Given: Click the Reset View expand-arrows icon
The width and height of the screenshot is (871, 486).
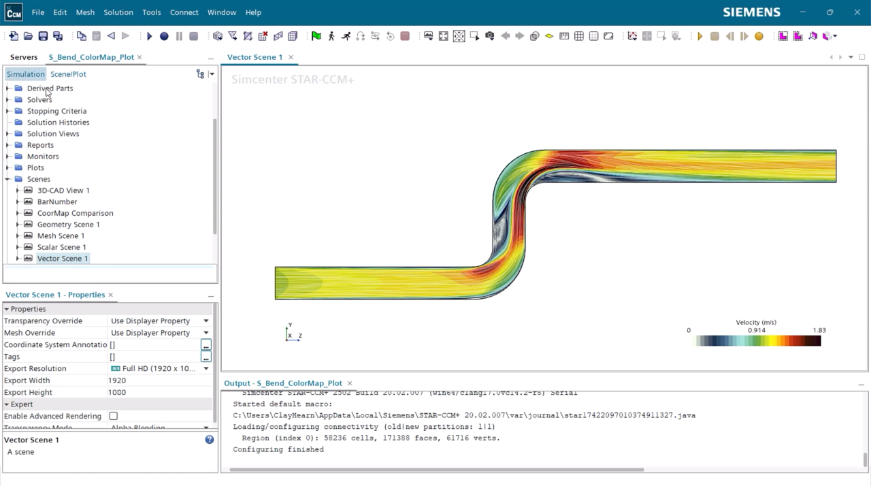Looking at the screenshot, I should pos(444,36).
